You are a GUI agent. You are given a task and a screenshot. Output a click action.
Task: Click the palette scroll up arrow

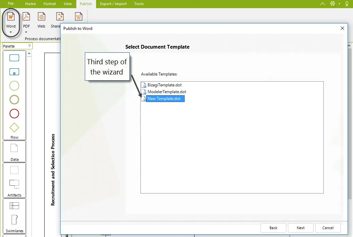point(29,53)
